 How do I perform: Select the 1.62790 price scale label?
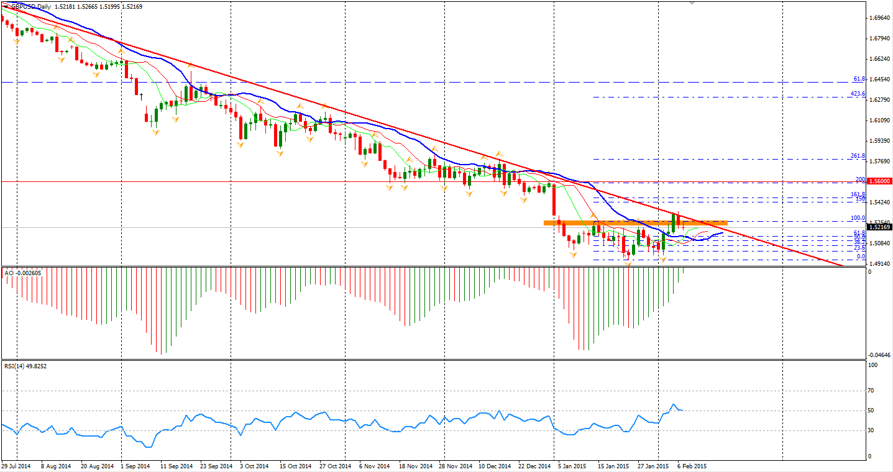pyautogui.click(x=879, y=100)
